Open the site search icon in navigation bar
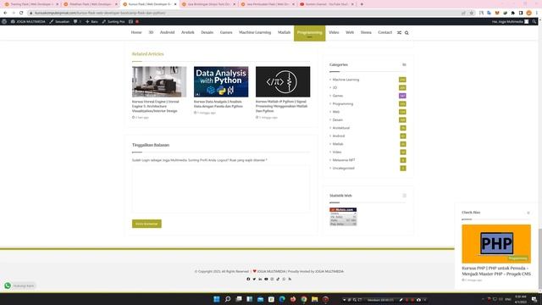 [406, 32]
